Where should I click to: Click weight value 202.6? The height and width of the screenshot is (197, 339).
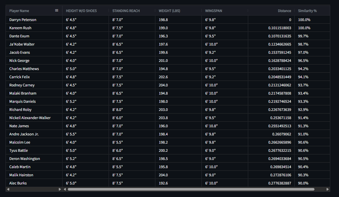click(x=163, y=77)
